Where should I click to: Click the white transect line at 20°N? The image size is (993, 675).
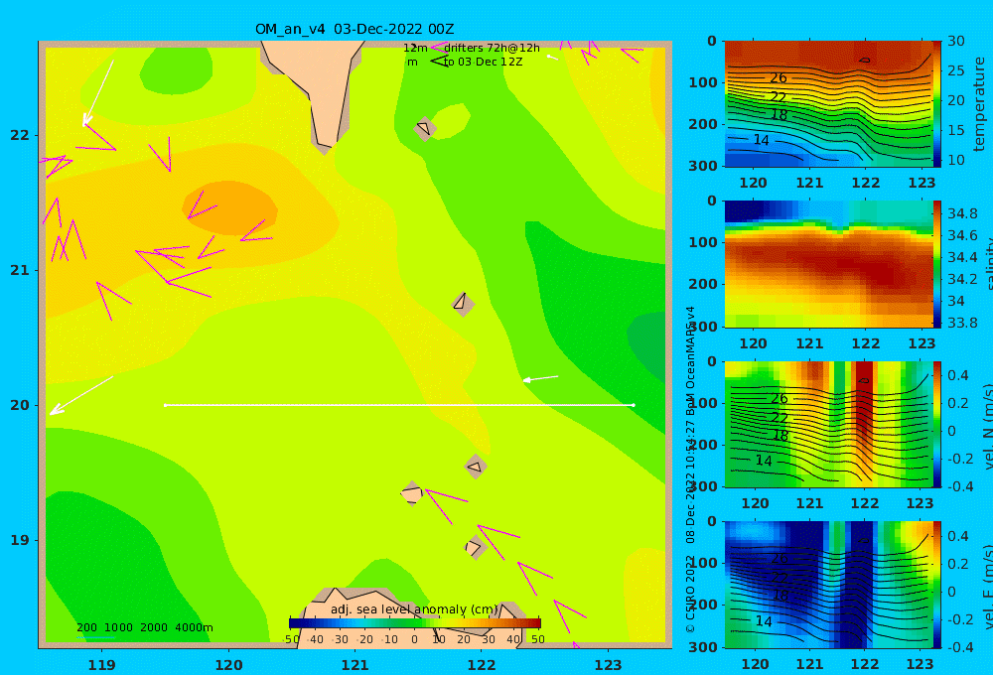[x=399, y=405]
